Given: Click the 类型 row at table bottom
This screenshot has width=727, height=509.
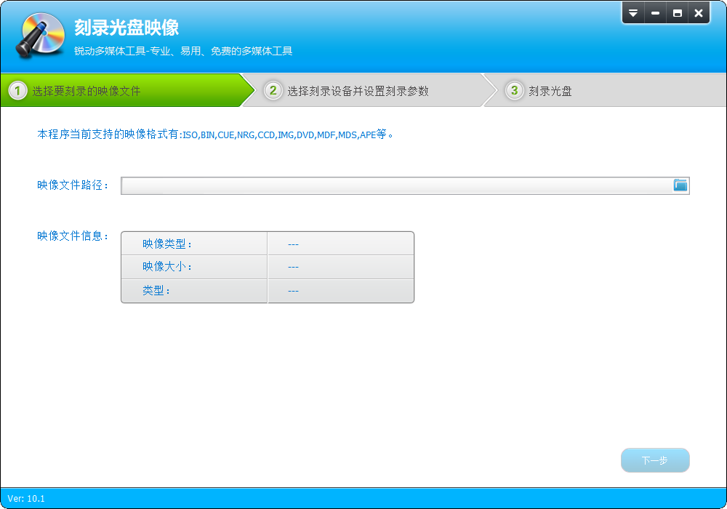Looking at the screenshot, I should 156,291.
